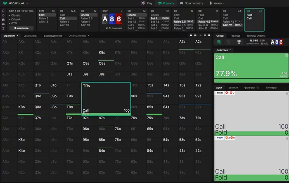Click the text cursor icon in sidebar
The width and height of the screenshot is (289, 183).
click(x=3, y=28)
